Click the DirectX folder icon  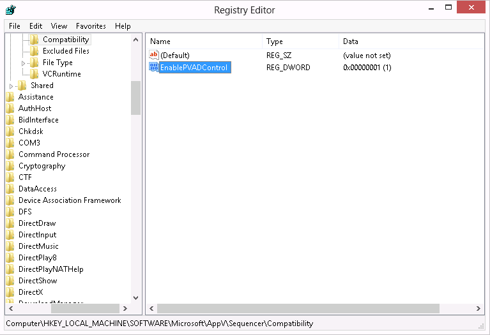pos(10,292)
